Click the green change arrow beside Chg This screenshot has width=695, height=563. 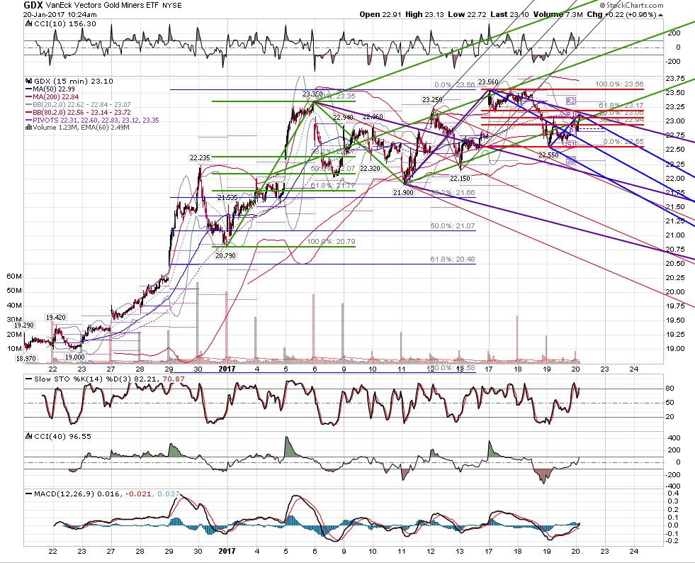click(x=660, y=15)
